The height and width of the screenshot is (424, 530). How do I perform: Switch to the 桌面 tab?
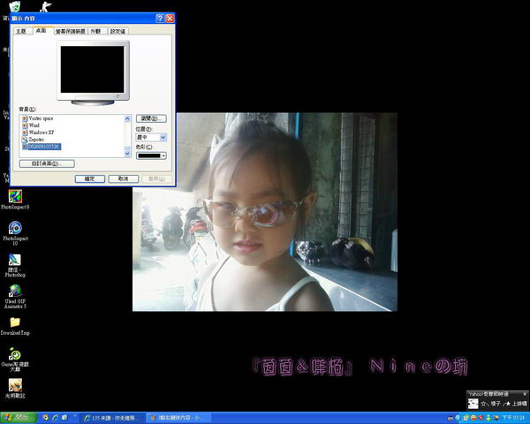[42, 30]
